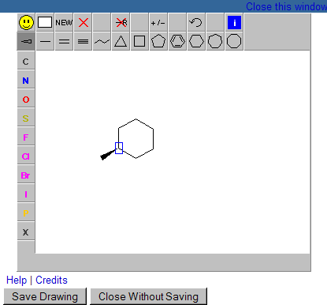The image size is (327, 305).
Task: Choose the chlorine Cl atom button
Action: click(26, 156)
